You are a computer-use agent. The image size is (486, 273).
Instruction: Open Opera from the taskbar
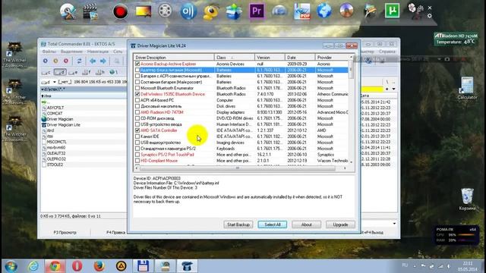pyautogui.click(x=77, y=266)
